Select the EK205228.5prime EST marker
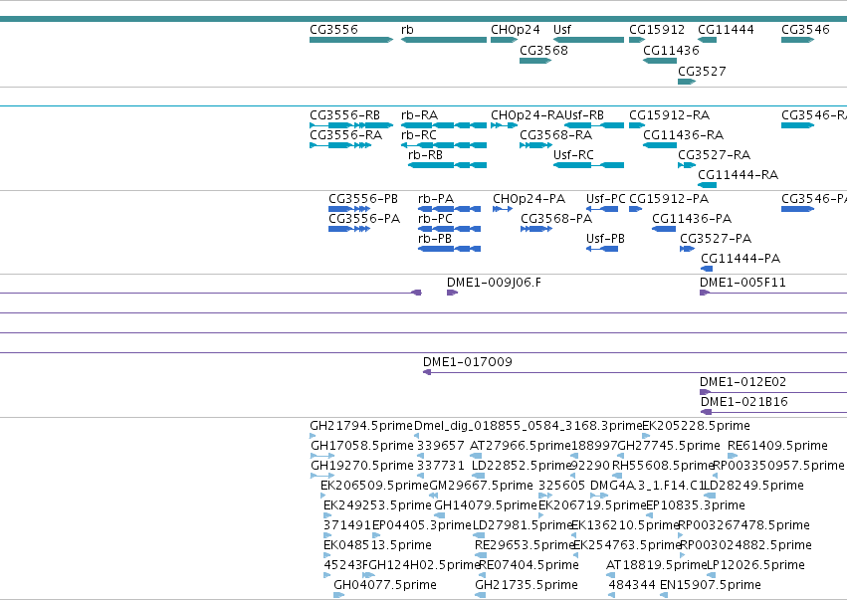 (646, 436)
